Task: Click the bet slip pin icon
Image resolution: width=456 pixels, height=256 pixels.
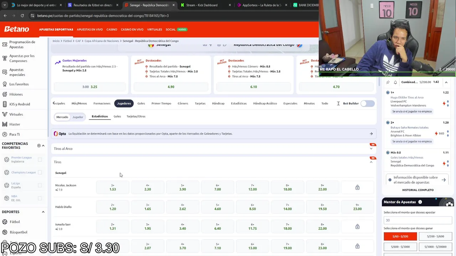Action: coord(388,82)
